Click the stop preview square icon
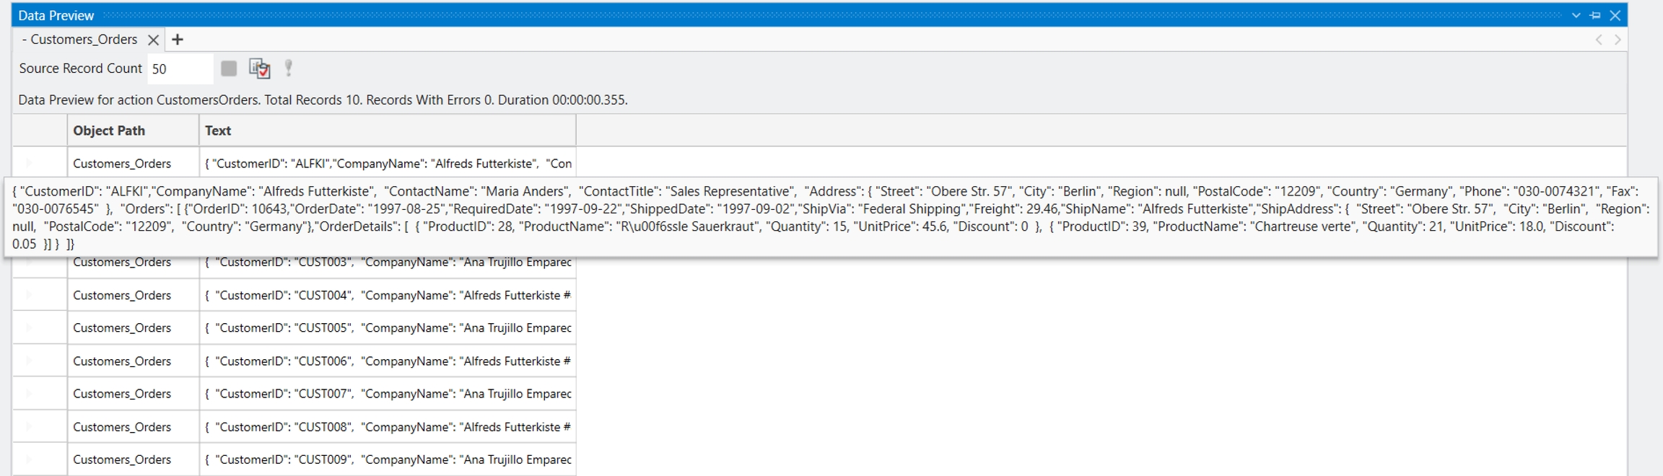This screenshot has width=1663, height=476. pos(229,69)
